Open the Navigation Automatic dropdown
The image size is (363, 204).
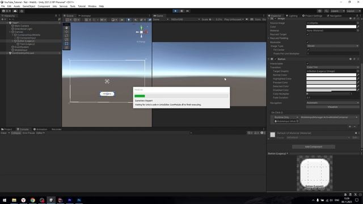click(x=332, y=103)
